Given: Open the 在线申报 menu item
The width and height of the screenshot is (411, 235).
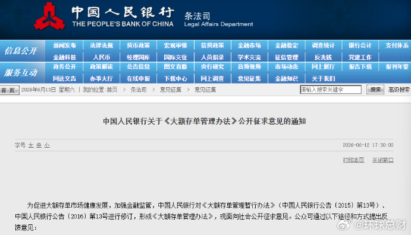Looking at the screenshot, I should [139, 78].
